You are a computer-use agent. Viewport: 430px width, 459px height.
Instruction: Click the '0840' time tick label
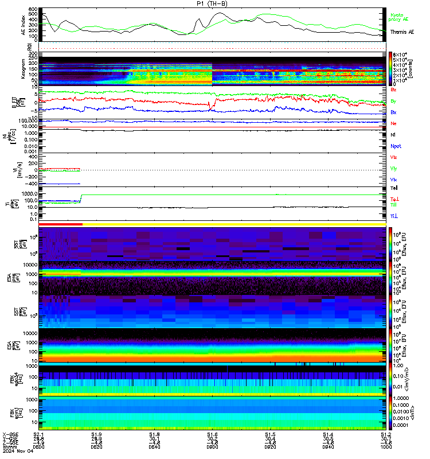pyautogui.click(x=154, y=447)
